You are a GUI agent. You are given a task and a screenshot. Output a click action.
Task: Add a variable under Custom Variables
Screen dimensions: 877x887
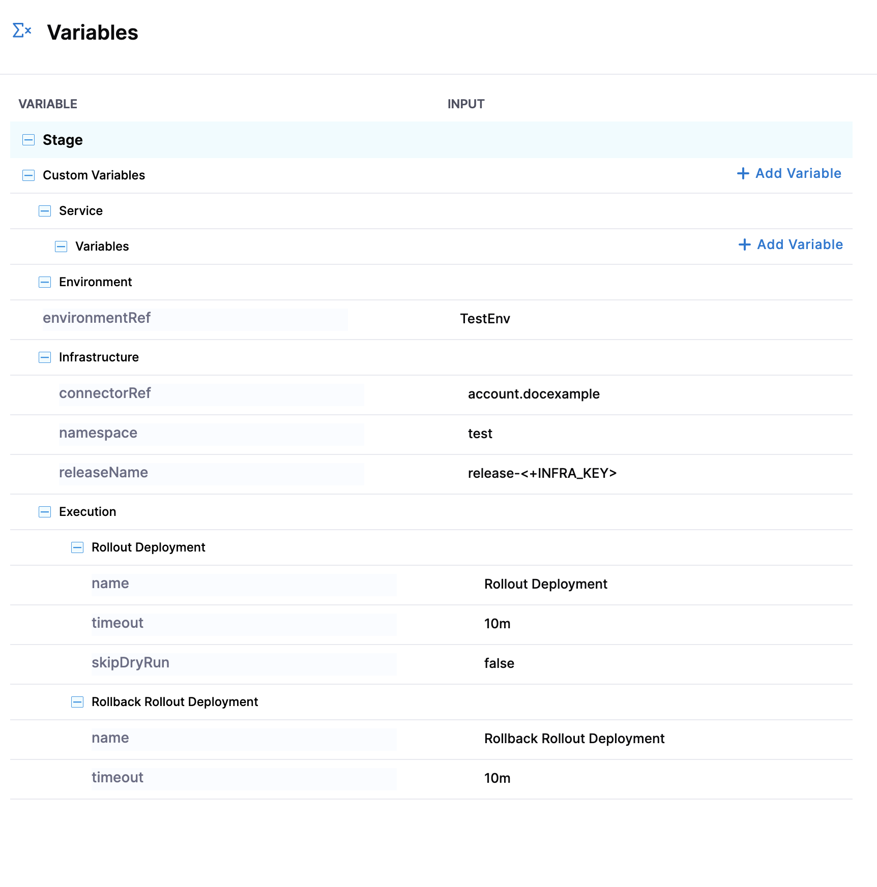click(x=789, y=173)
